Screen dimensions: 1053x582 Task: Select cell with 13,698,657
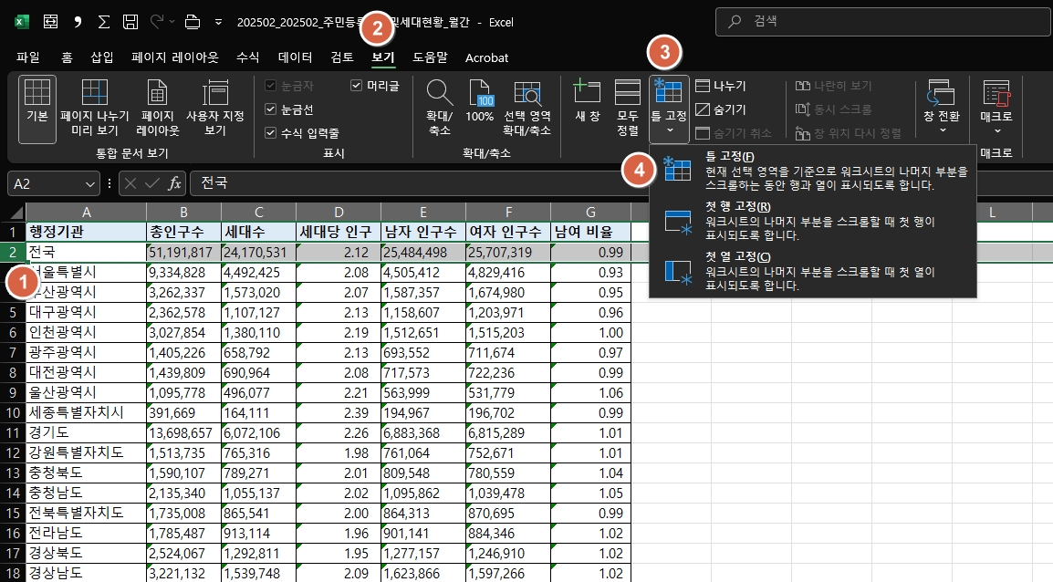tap(184, 433)
